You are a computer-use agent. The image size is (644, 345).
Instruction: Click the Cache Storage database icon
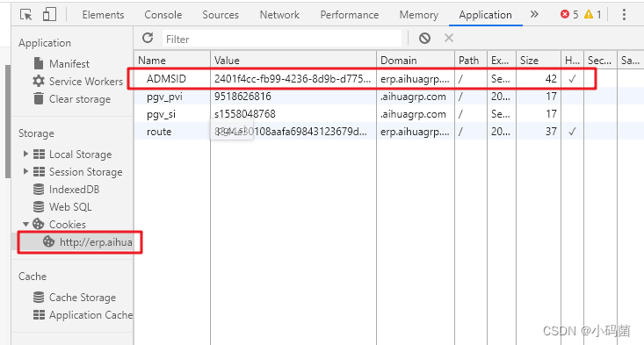click(39, 297)
